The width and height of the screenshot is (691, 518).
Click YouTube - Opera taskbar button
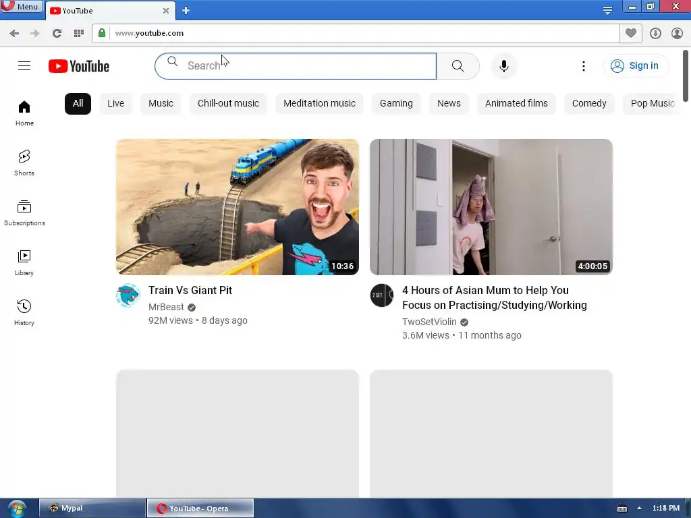click(200, 508)
